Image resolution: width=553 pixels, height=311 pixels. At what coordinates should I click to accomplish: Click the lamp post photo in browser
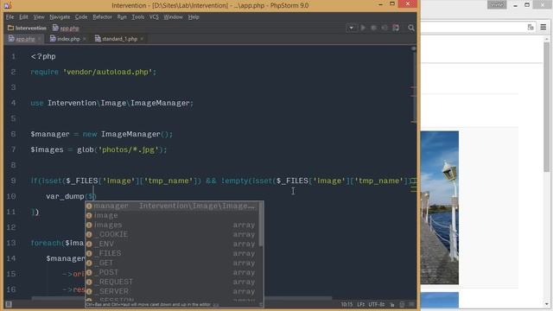(x=440, y=207)
